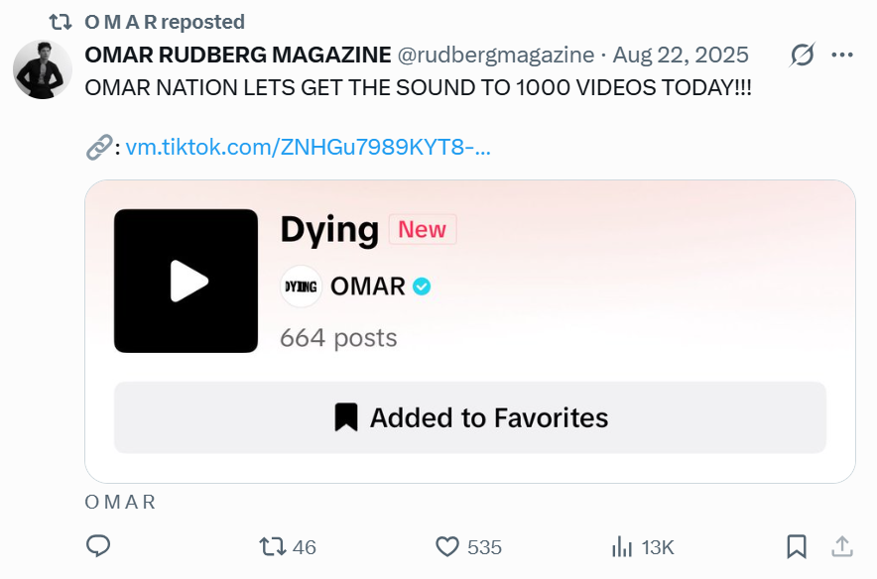877x579 pixels.
Task: Open the OMAR artist avatar in card
Action: 301,287
